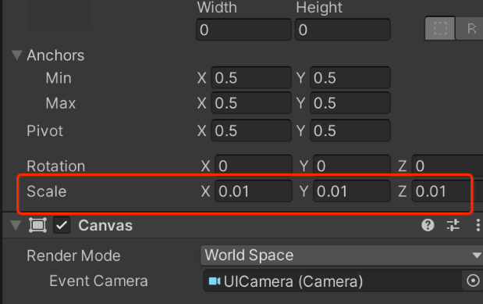Viewport: 483px width, 304px height.
Task: Click the Rotation X input field
Action: tap(254, 164)
